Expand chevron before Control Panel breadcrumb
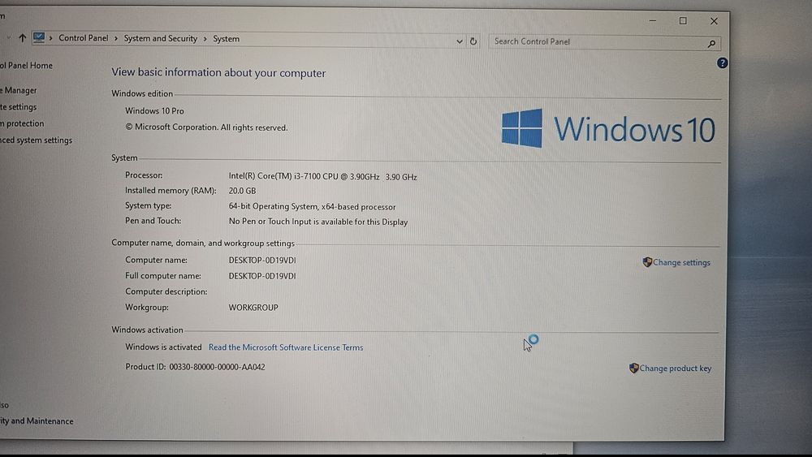The width and height of the screenshot is (812, 457). point(50,38)
